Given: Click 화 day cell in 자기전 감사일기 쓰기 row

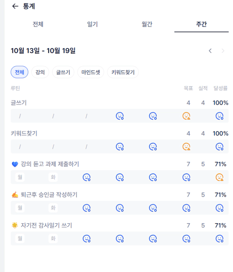Looking at the screenshot, I should click(x=53, y=239).
